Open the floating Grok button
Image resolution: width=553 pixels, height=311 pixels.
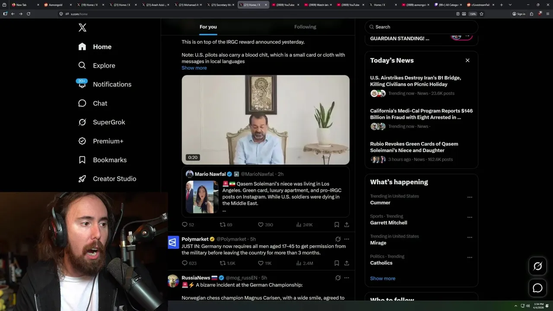[x=537, y=266]
